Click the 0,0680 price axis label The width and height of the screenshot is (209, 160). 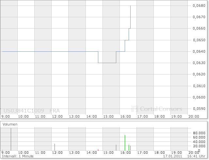199,6
